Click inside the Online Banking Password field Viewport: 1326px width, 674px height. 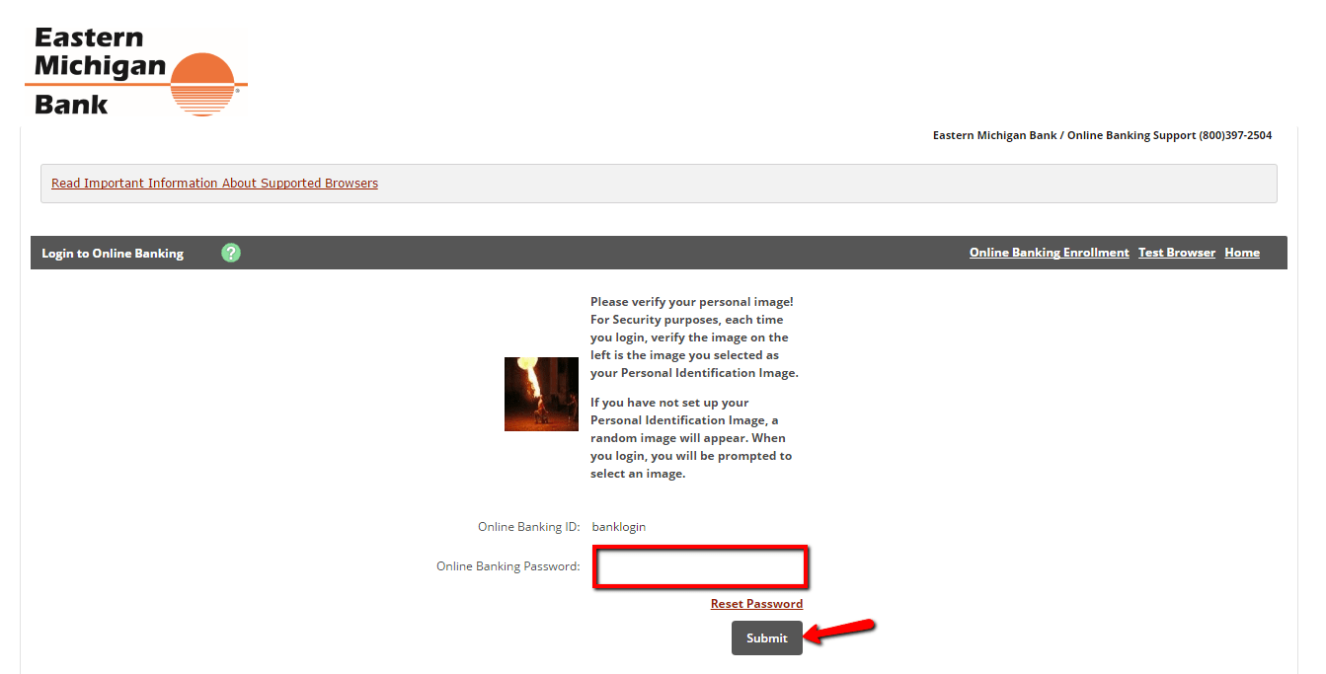pyautogui.click(x=700, y=566)
